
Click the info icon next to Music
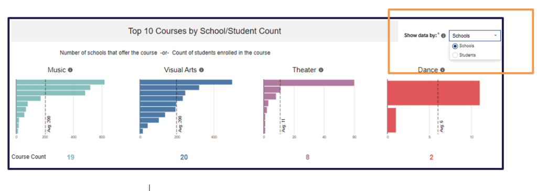tap(70, 70)
